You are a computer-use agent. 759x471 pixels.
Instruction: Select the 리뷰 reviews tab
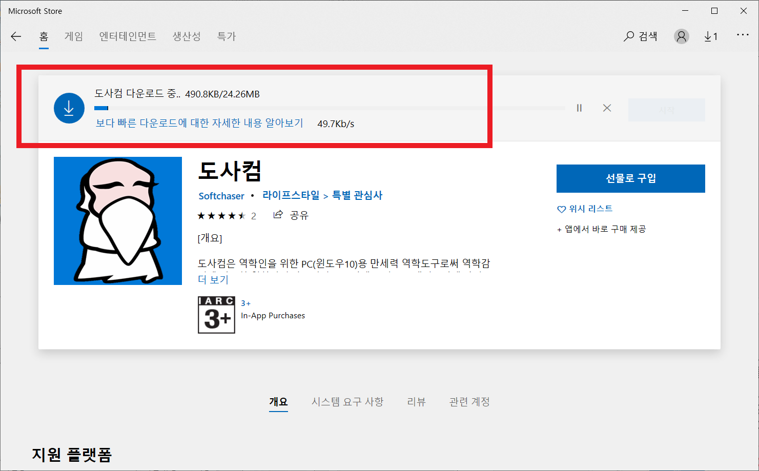tap(416, 402)
